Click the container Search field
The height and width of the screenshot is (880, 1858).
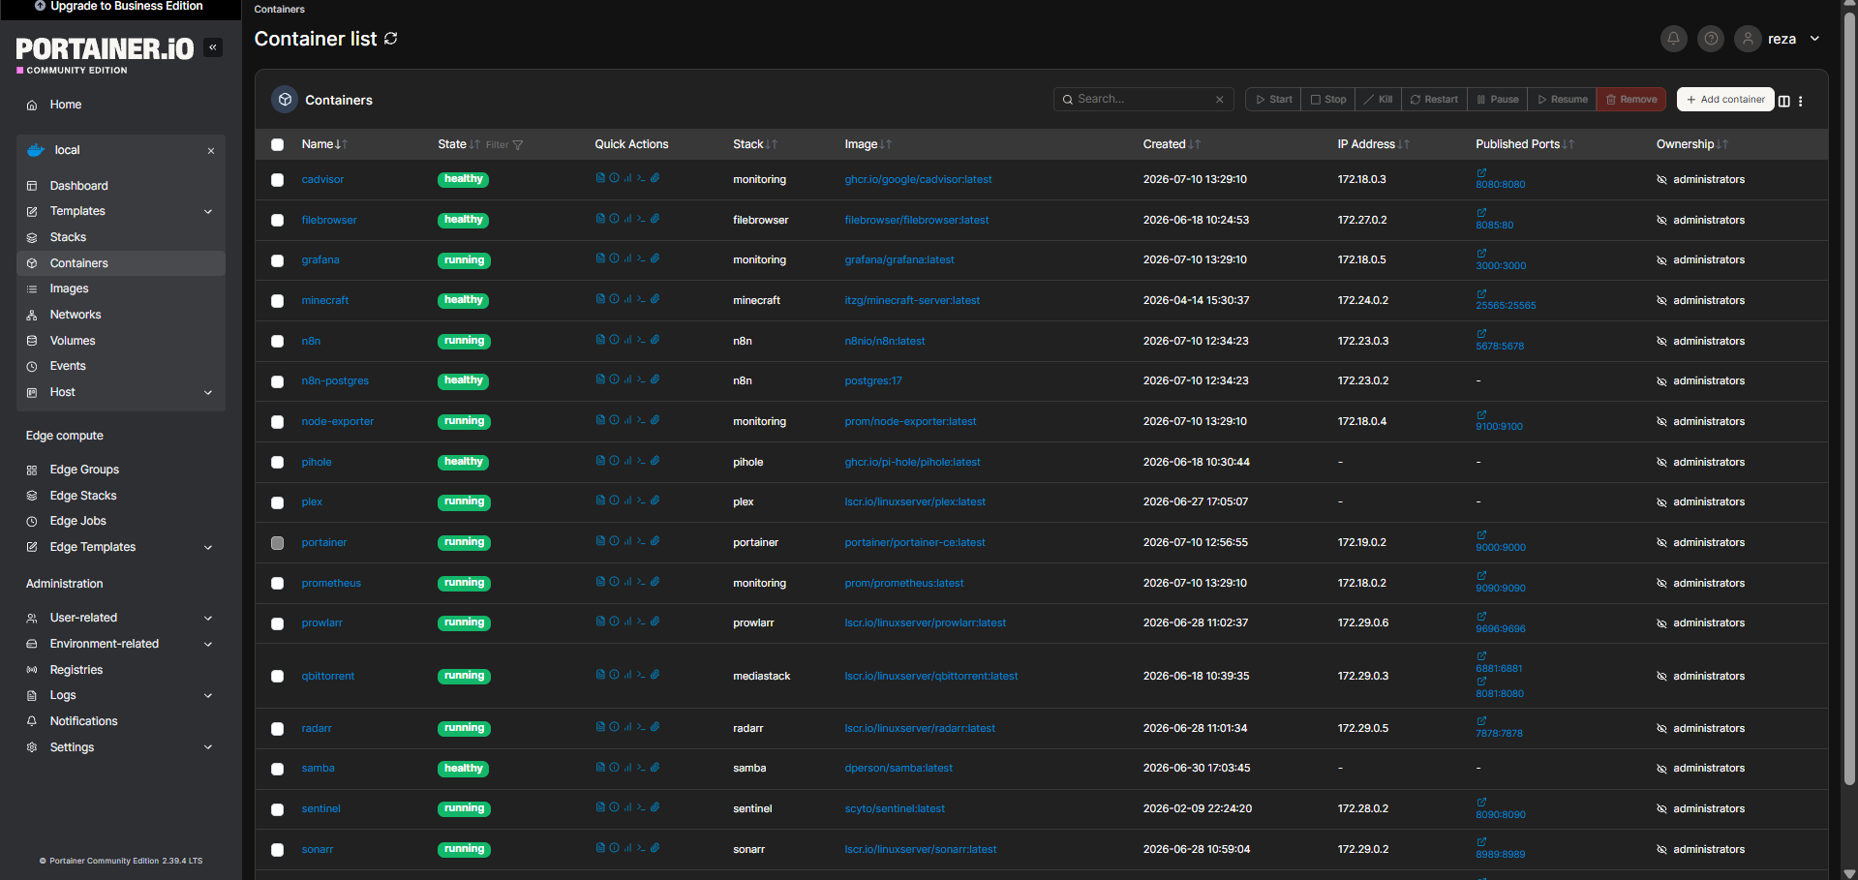tap(1143, 100)
